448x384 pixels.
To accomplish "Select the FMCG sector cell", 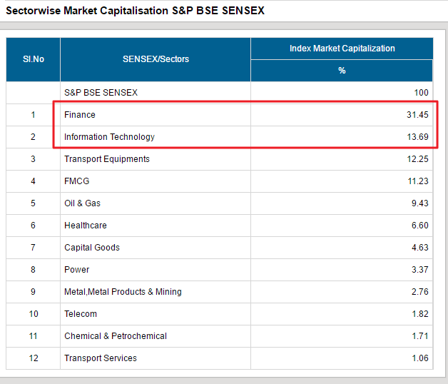I will pos(156,181).
